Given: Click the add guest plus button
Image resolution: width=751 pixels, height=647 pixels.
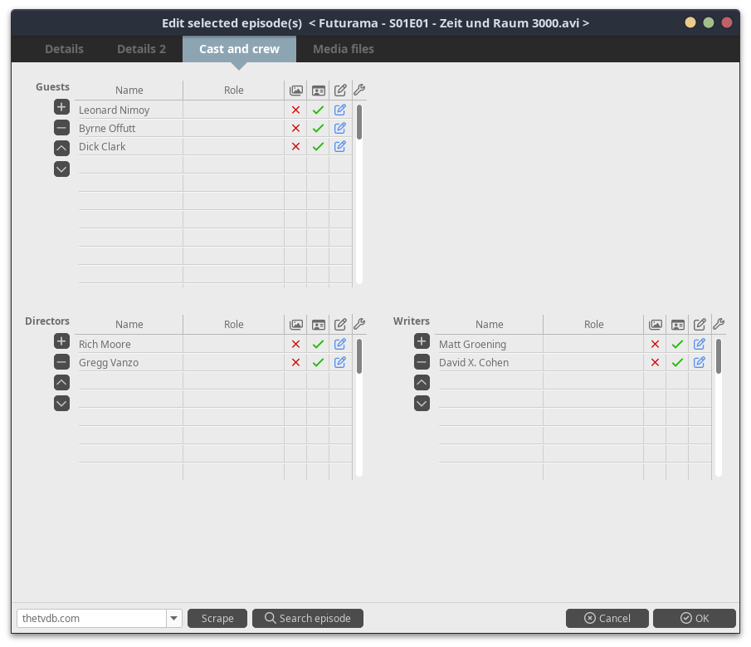Looking at the screenshot, I should pos(61,107).
